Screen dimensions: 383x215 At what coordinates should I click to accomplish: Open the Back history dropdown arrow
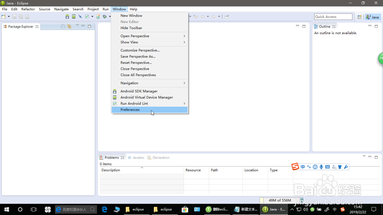(208, 16)
